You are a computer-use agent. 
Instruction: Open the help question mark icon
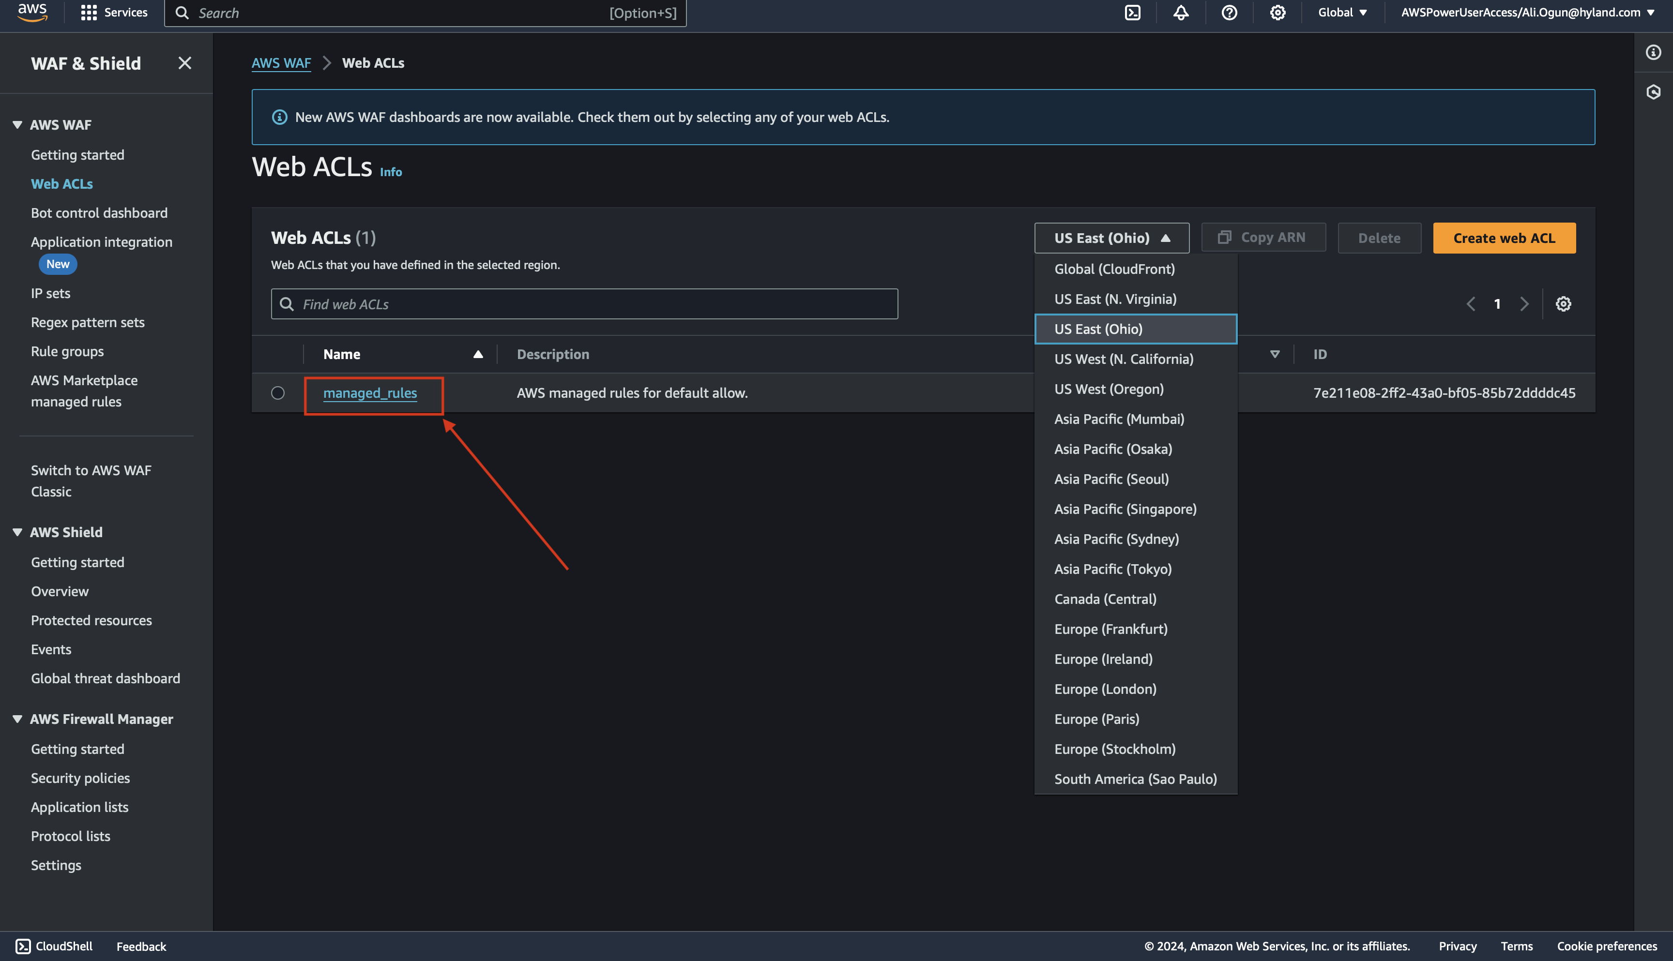click(x=1229, y=13)
